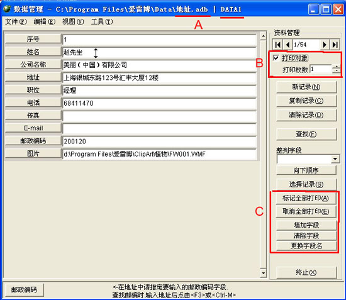346x300 pixels.
Task: Click the app icon in title bar
Action: point(7,9)
